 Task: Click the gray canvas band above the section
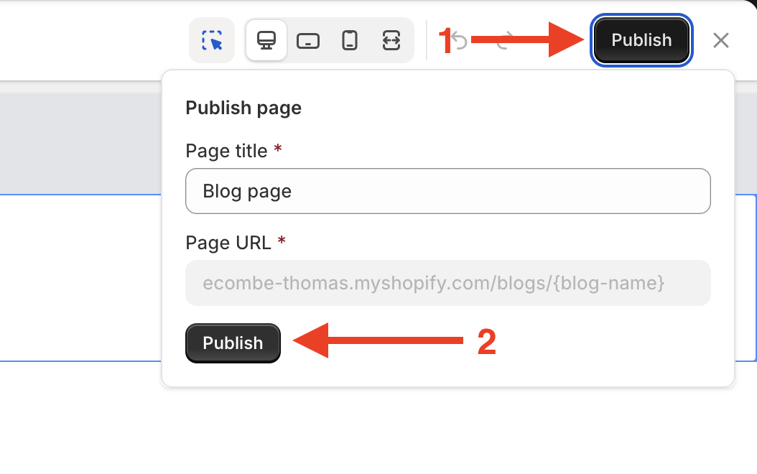(79, 144)
